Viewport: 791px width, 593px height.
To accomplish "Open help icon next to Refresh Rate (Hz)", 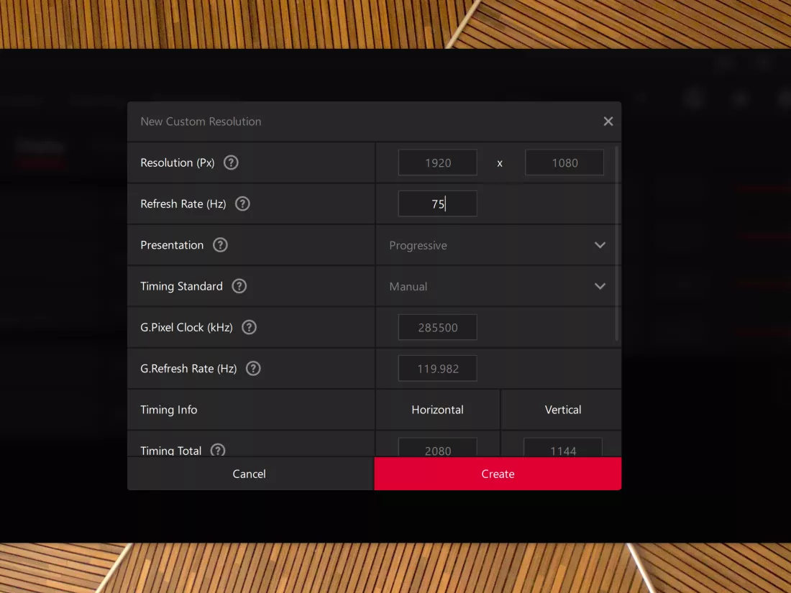I will (242, 203).
